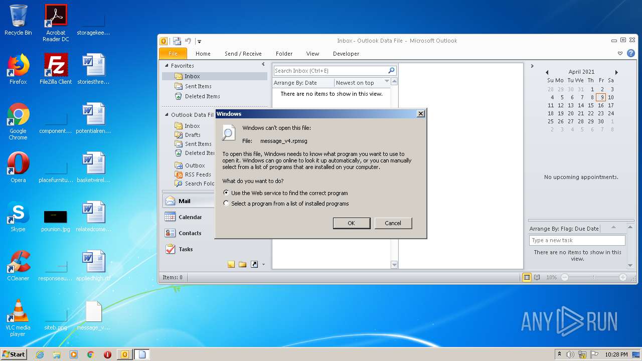Screen dimensions: 642x361
Task: Open the Outlook Help question mark icon
Action: (631, 53)
